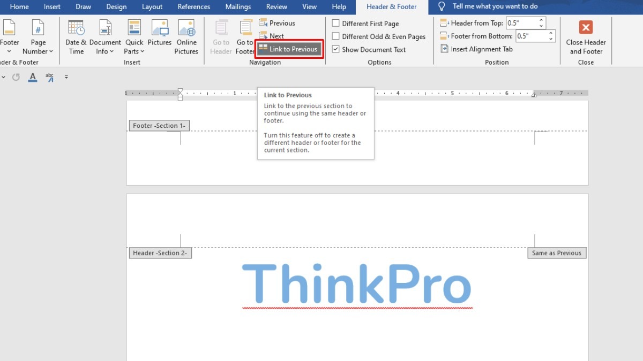This screenshot has width=643, height=361.
Task: Switch to the Insert tab
Action: (53, 6)
